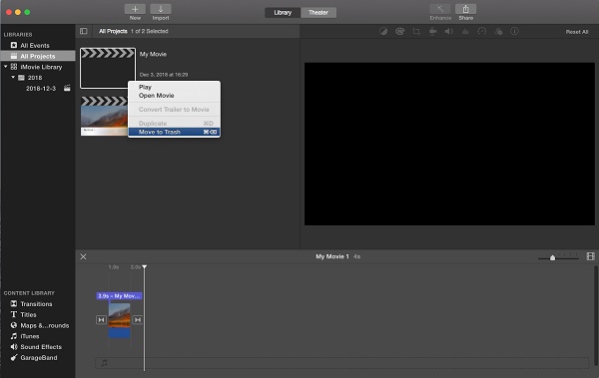Screen dimensions: 599x378
Task: Click the black viewer preview area
Action: pyautogui.click(x=449, y=144)
